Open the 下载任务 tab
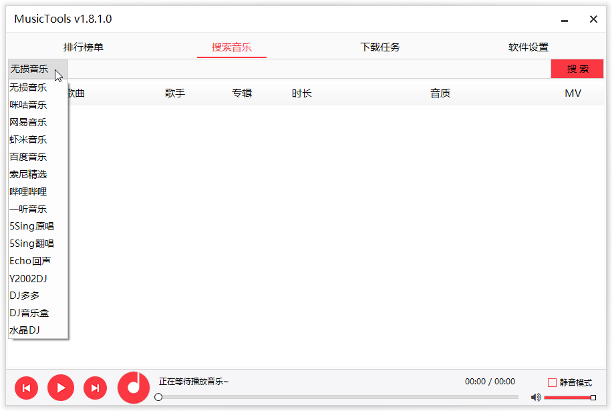This screenshot has width=612, height=411. 379,47
